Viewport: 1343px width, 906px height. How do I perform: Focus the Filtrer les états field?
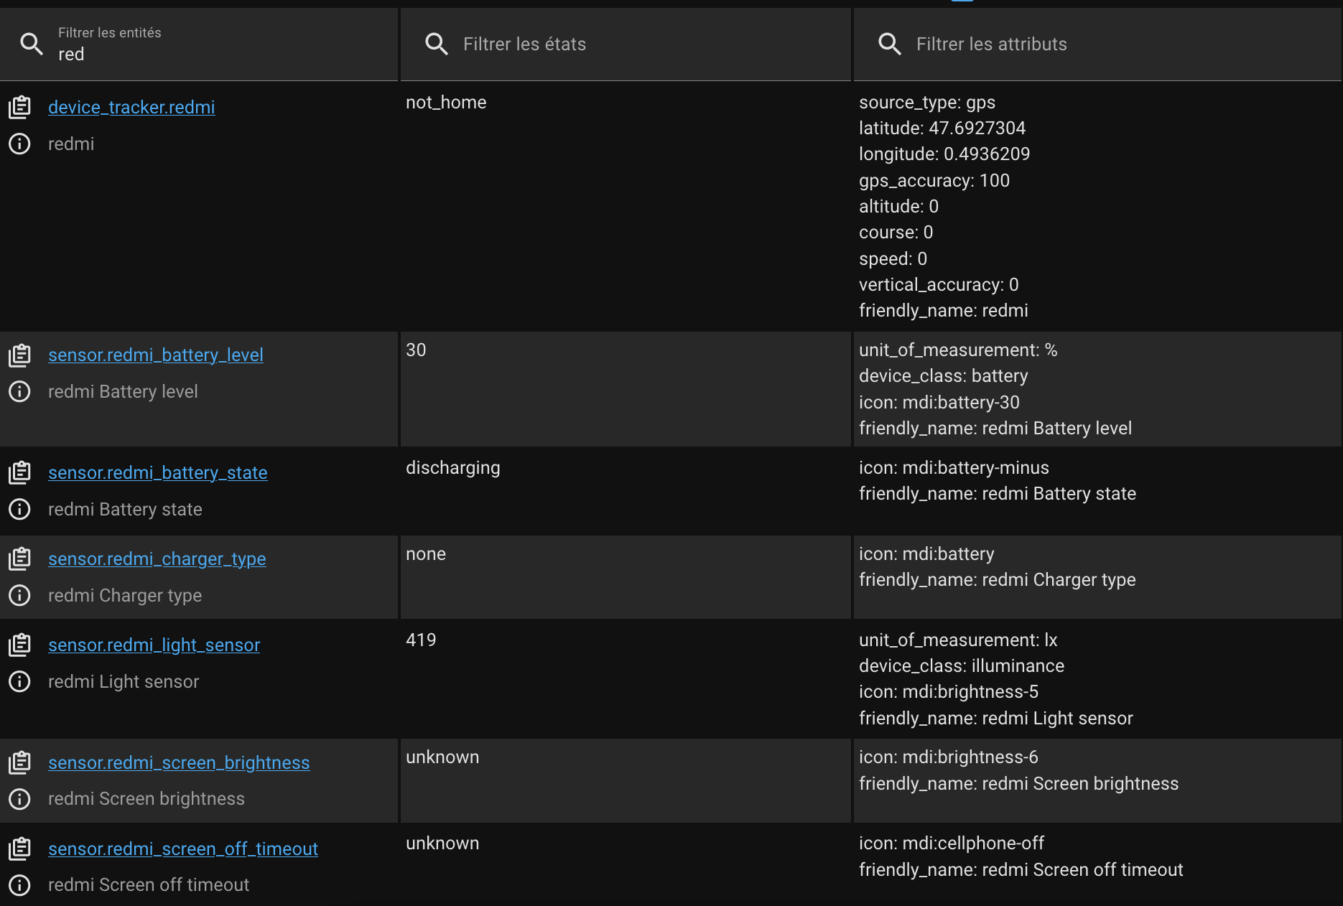626,45
